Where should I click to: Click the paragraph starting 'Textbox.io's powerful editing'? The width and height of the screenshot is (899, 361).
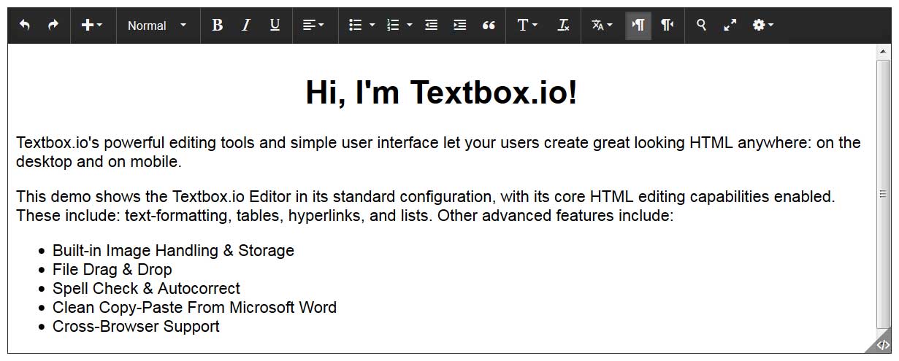438,152
